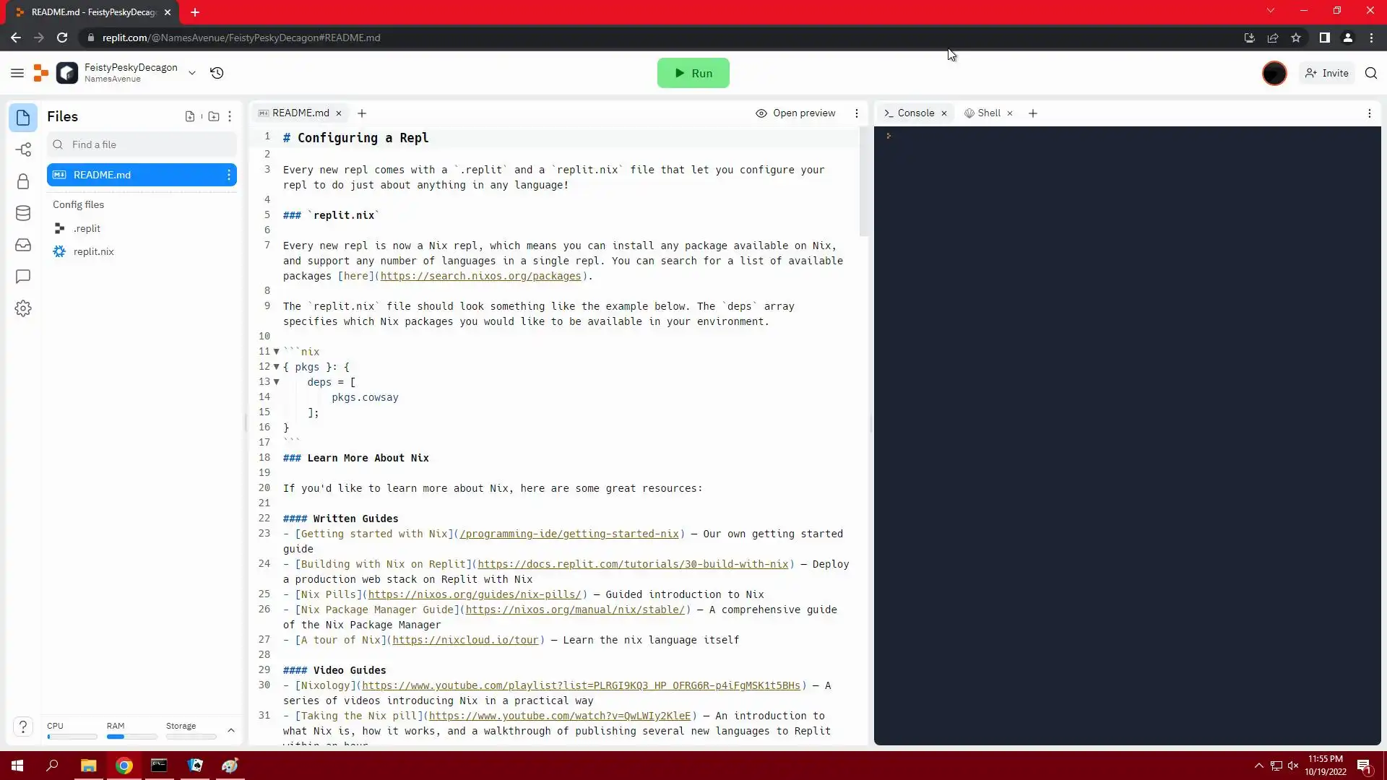This screenshot has height=780, width=1387.
Task: Open the Threads chat icon in sidebar
Action: point(23,277)
